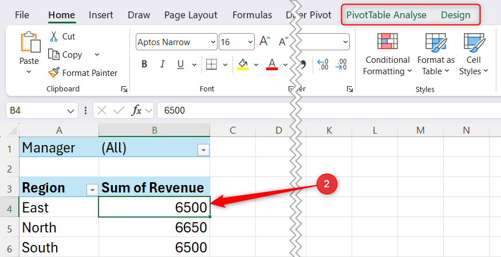Image resolution: width=501 pixels, height=257 pixels.
Task: Toggle Bold formatting
Action: coord(144,65)
